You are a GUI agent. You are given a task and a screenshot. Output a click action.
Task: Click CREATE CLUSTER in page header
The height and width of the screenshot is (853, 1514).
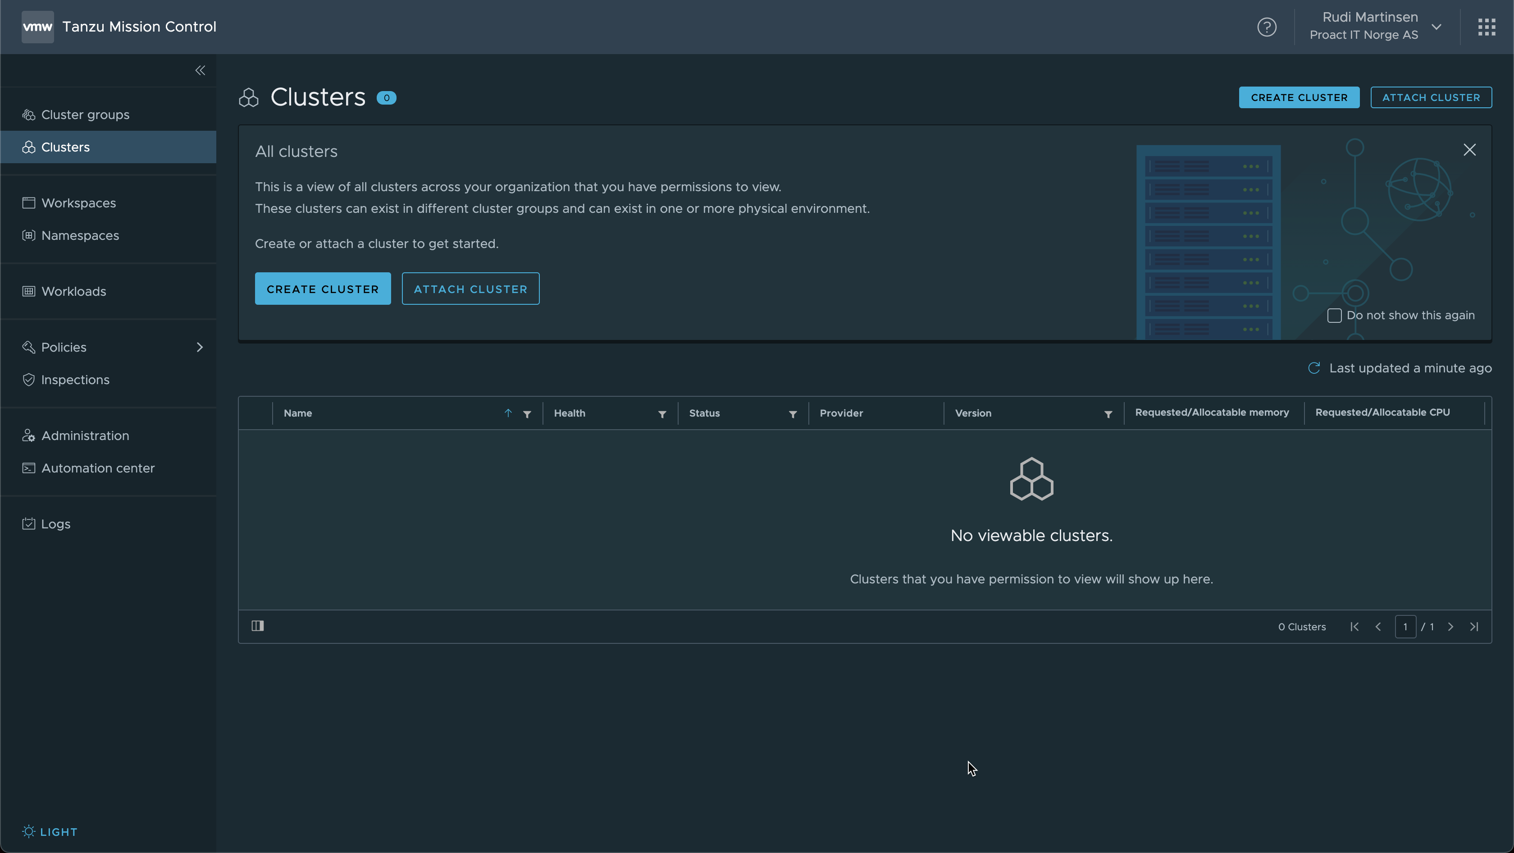1299,97
